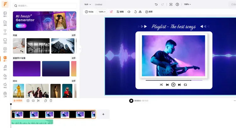Open the 169% clip scale dropdown
The width and height of the screenshot is (236, 128).
pos(102,12)
